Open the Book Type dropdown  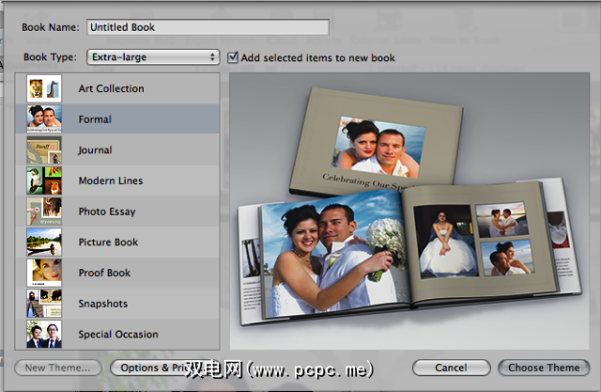pyautogui.click(x=152, y=57)
